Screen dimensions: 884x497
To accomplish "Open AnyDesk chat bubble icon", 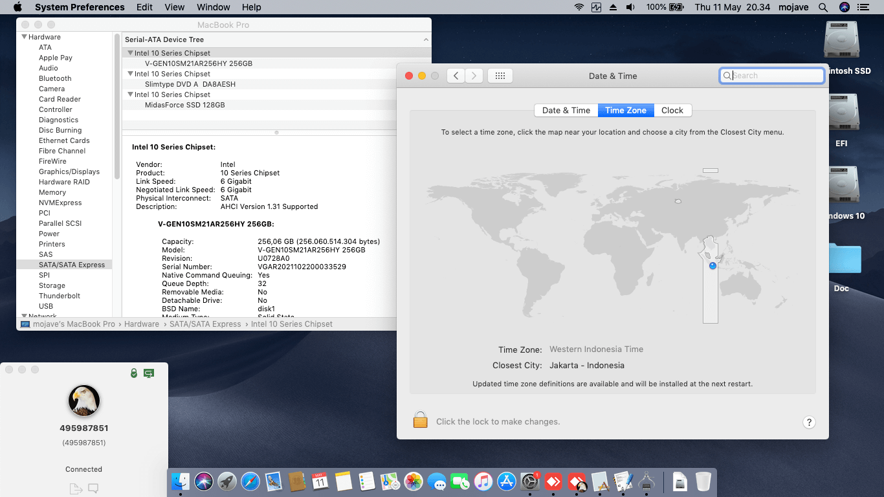I will click(93, 489).
